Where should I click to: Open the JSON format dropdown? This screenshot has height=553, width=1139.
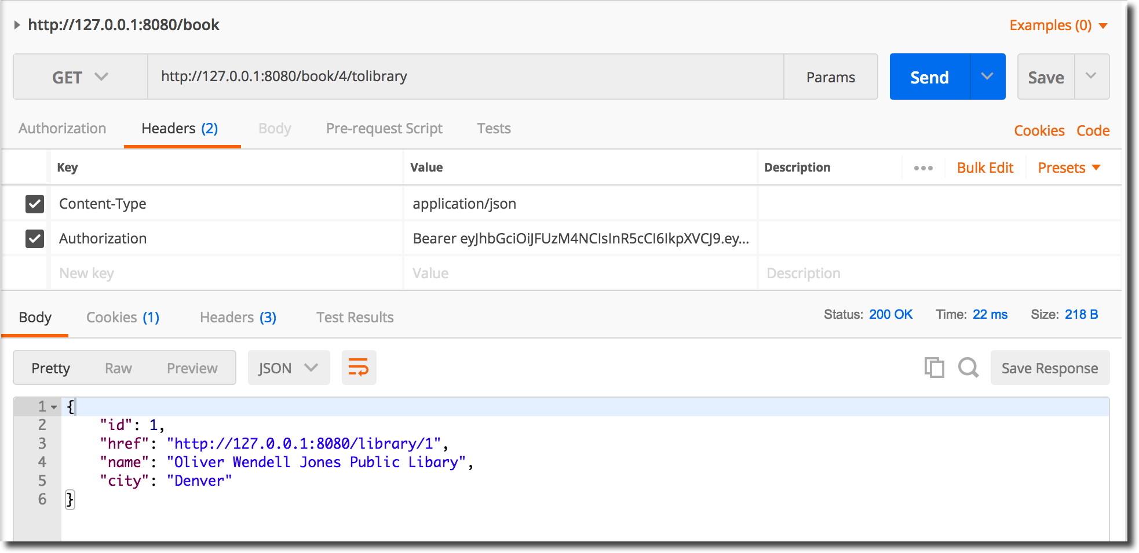pos(289,368)
